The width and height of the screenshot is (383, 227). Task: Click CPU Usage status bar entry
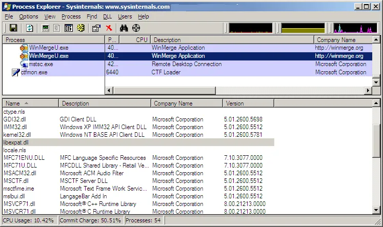pos(30,220)
